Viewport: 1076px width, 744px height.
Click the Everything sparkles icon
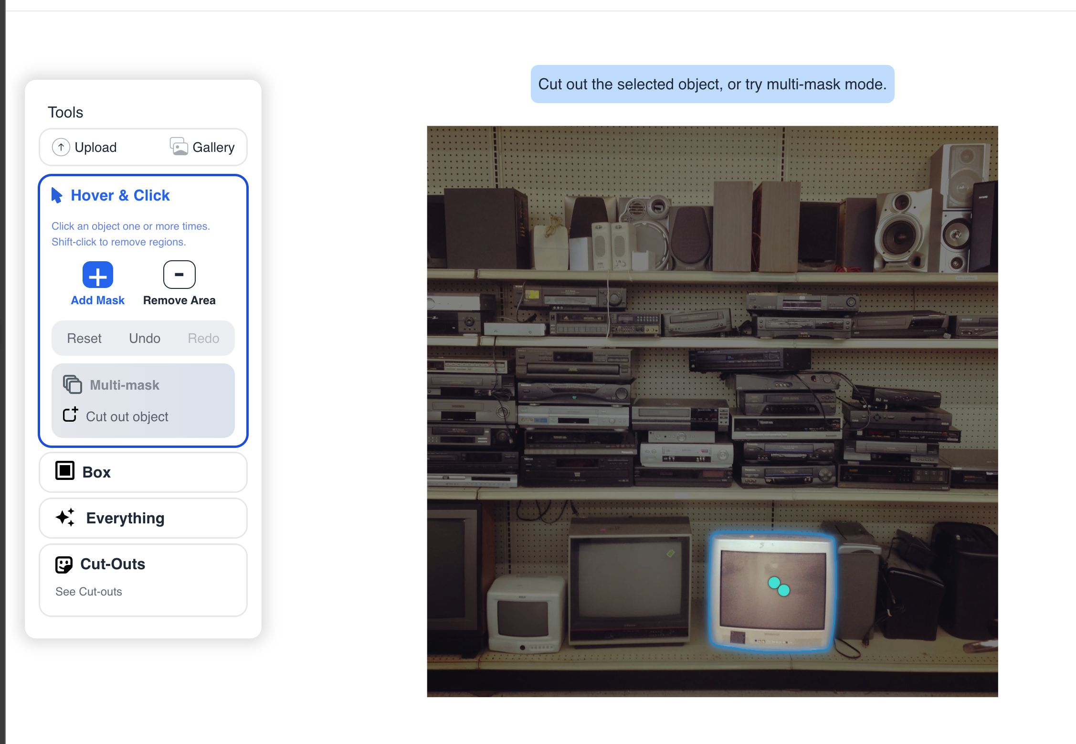(65, 517)
